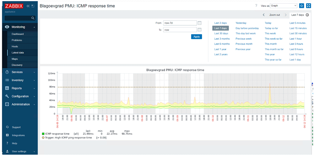
Task: Select the Previous week range
Action: coord(244,39)
